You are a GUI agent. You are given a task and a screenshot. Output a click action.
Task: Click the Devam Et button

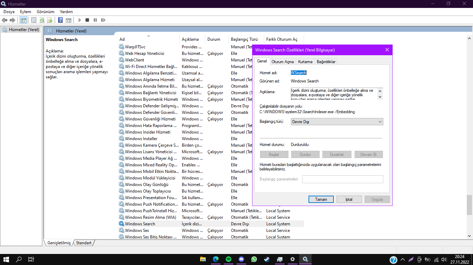368,155
